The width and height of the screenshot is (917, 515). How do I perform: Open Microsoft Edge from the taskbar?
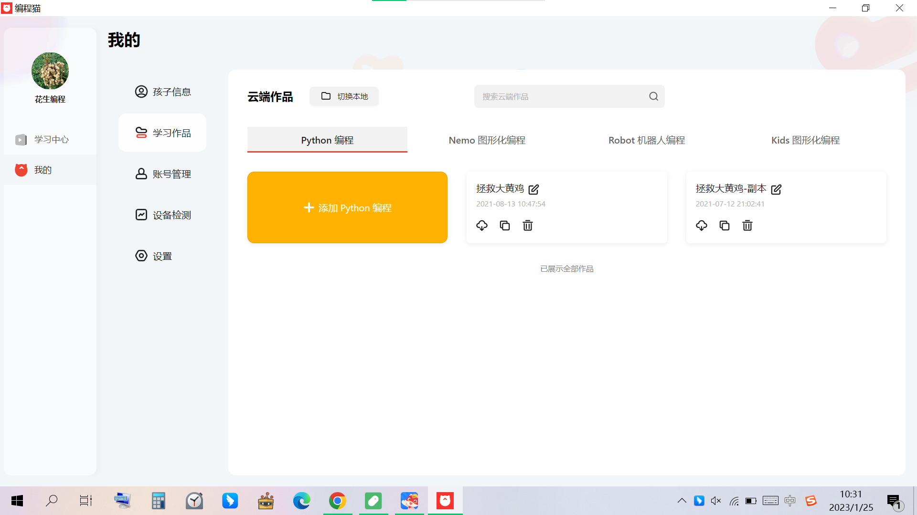pos(301,501)
